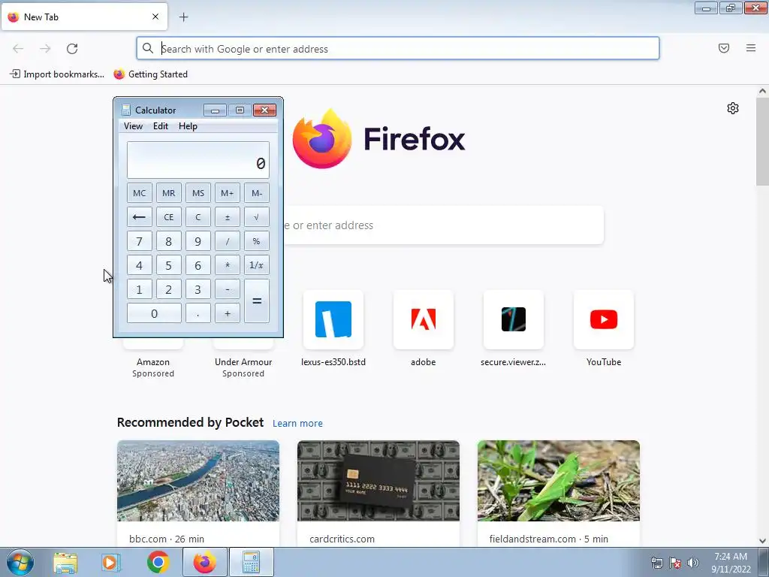
Task: Open the Windows Start menu orb
Action: point(20,562)
